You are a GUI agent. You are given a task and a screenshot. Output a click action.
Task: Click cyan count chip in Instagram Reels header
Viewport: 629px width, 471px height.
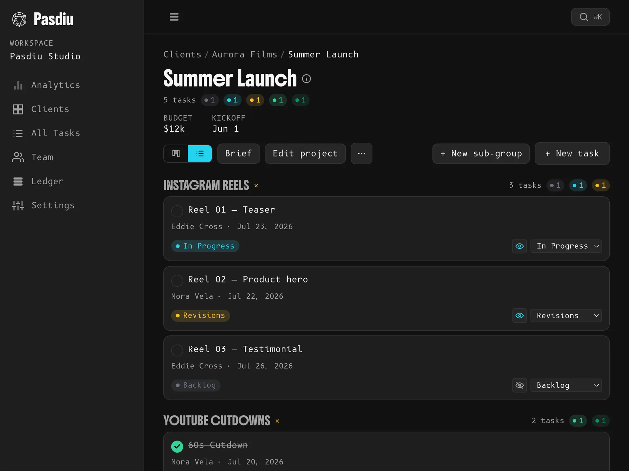tap(578, 185)
